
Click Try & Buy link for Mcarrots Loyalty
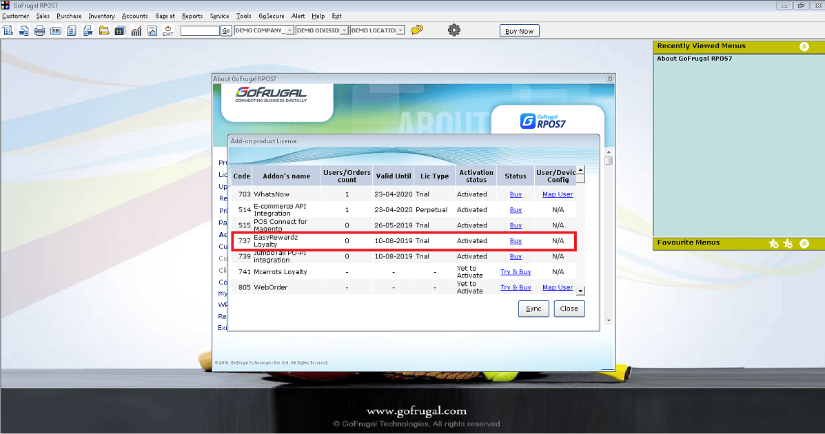point(516,272)
